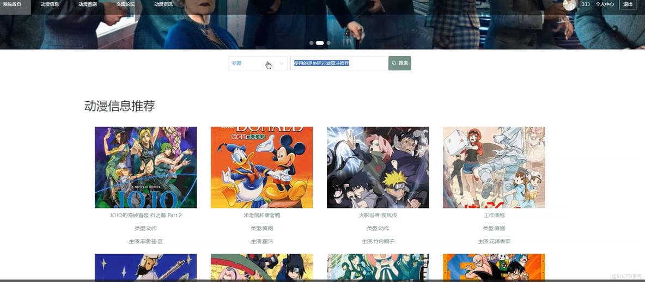Switch to the 交流论坛 nav tab
The width and height of the screenshot is (645, 282).
point(125,4)
